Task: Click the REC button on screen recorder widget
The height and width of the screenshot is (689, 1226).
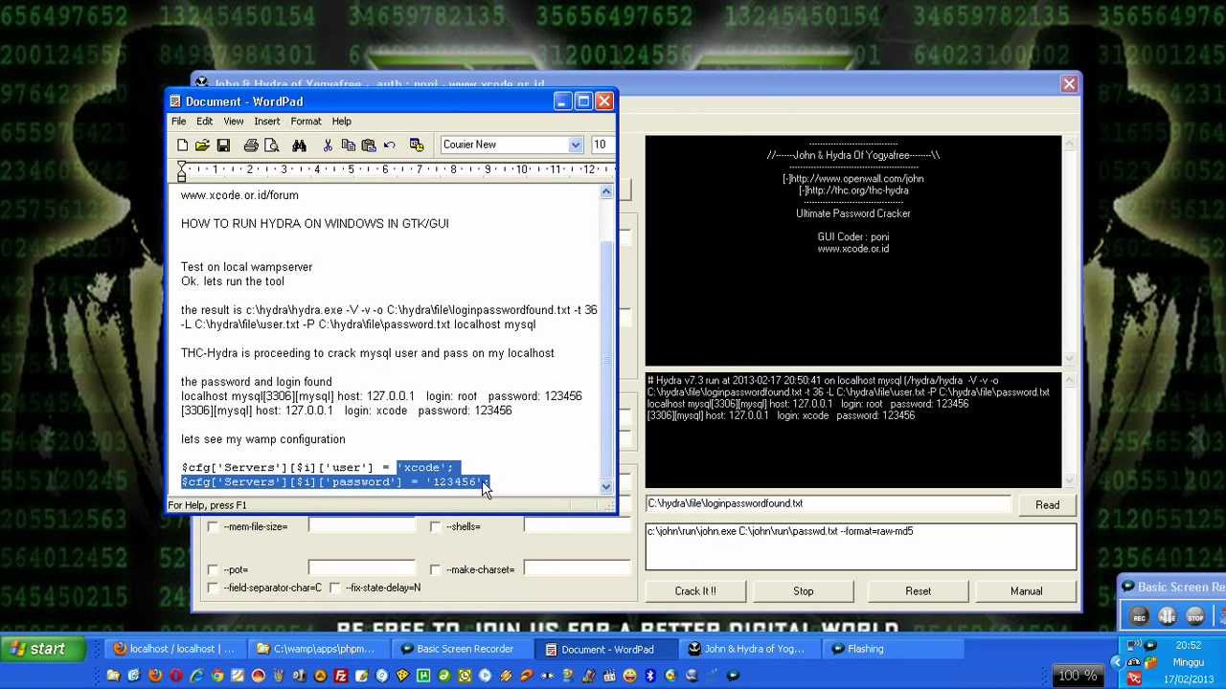Action: point(1139,617)
